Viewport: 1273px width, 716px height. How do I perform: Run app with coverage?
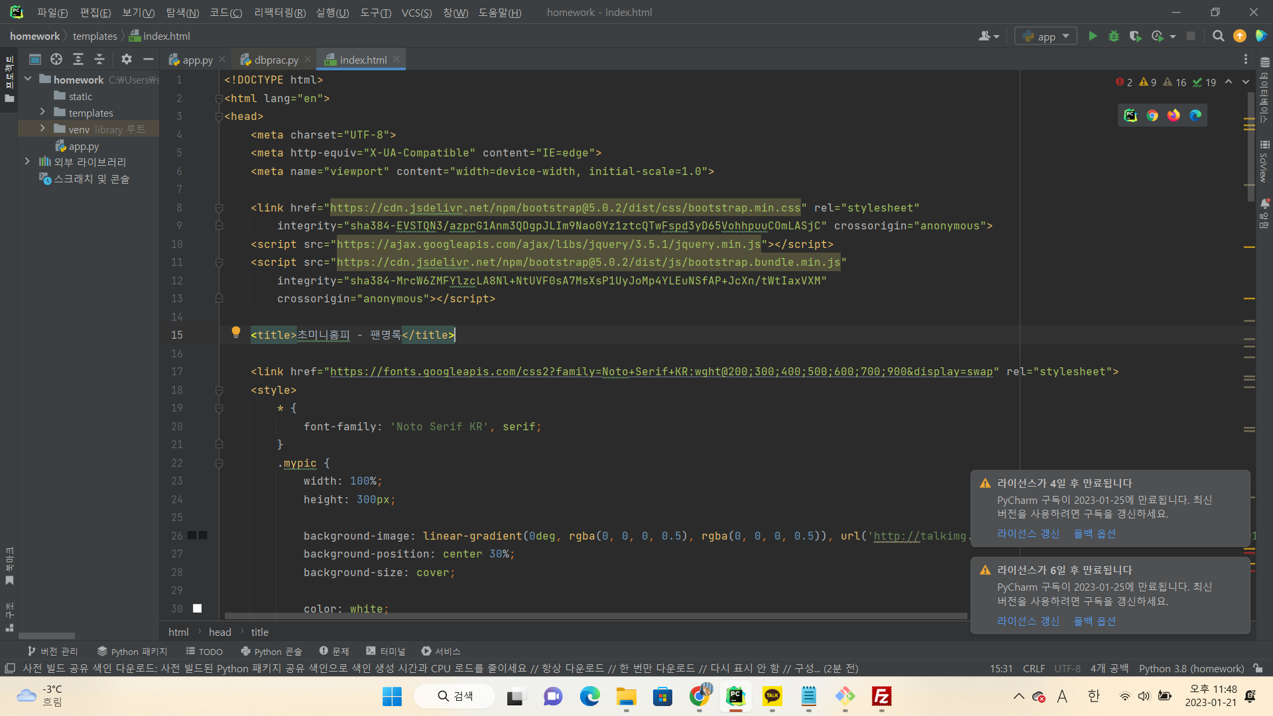click(1135, 36)
